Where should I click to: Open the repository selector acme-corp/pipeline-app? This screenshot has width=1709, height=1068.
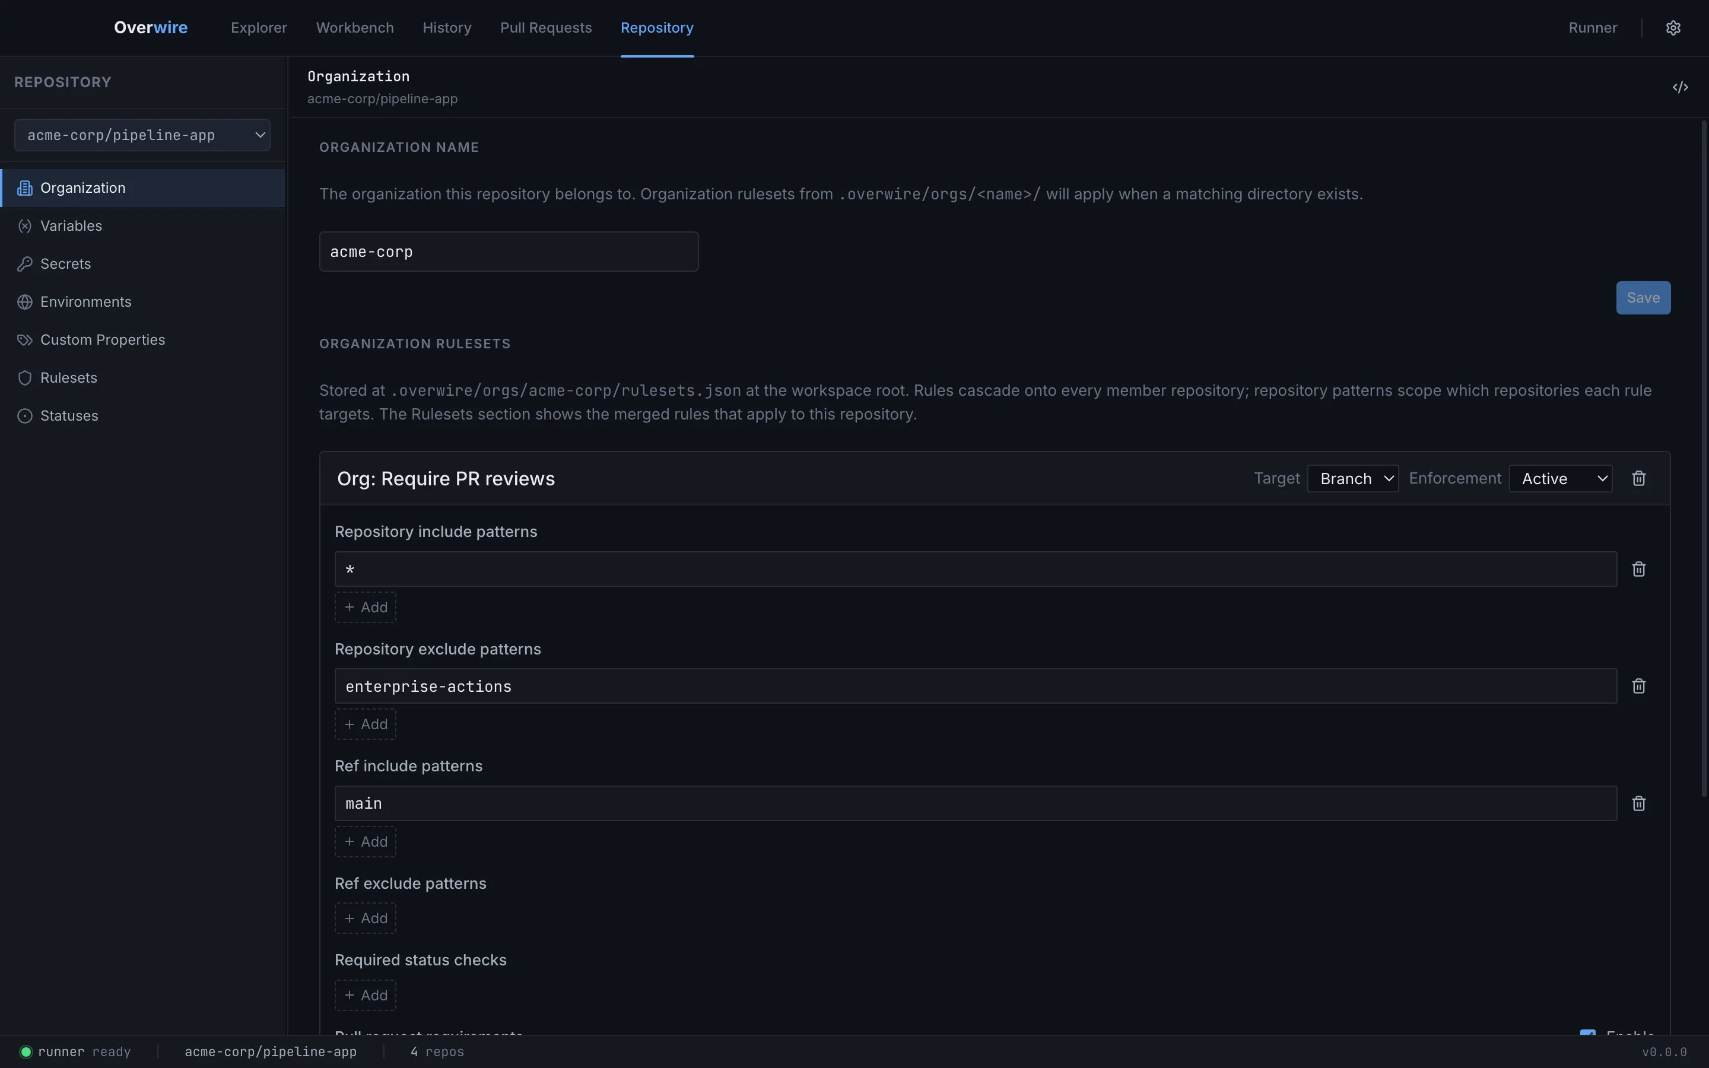tap(142, 135)
